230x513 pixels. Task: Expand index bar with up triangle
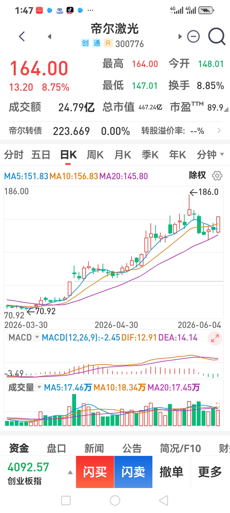(x=70, y=472)
